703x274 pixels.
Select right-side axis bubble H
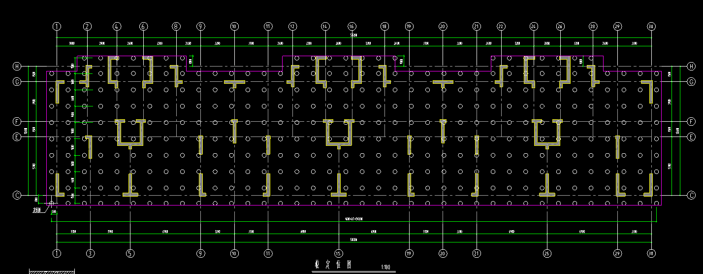691,66
